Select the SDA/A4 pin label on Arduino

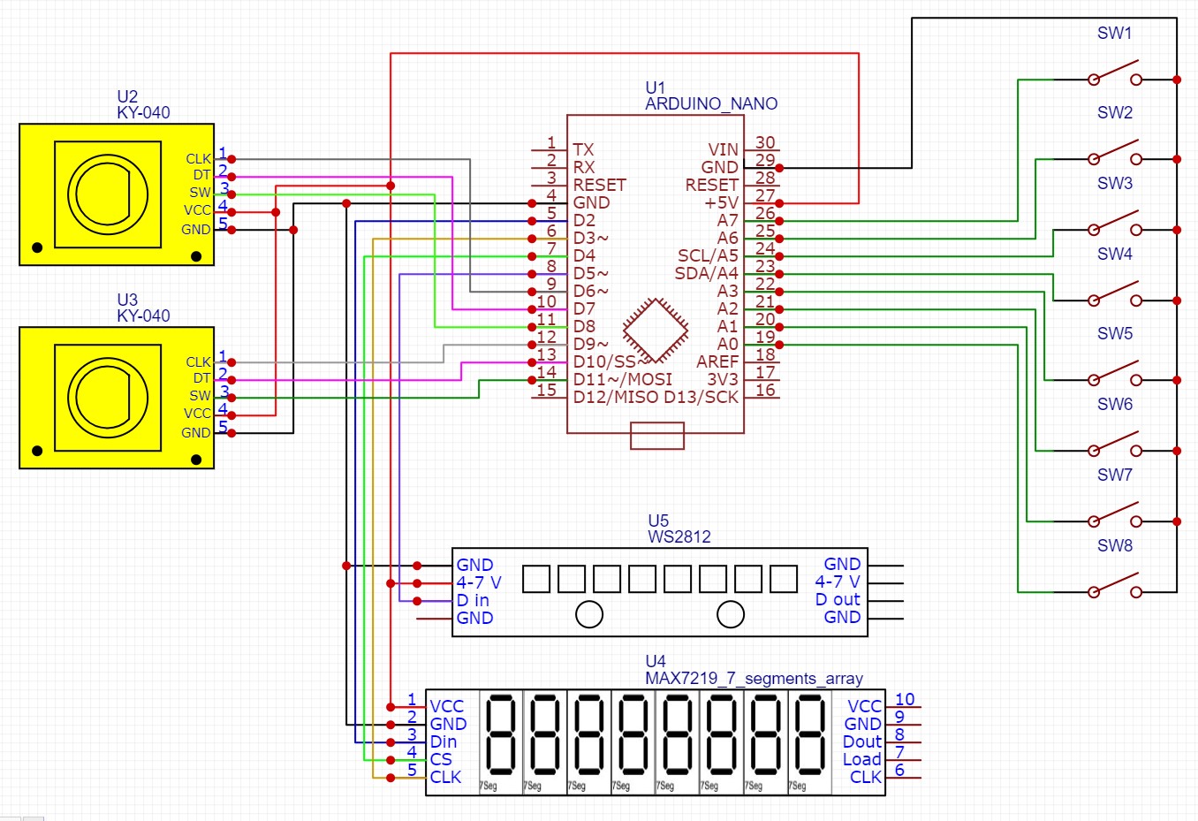(707, 274)
